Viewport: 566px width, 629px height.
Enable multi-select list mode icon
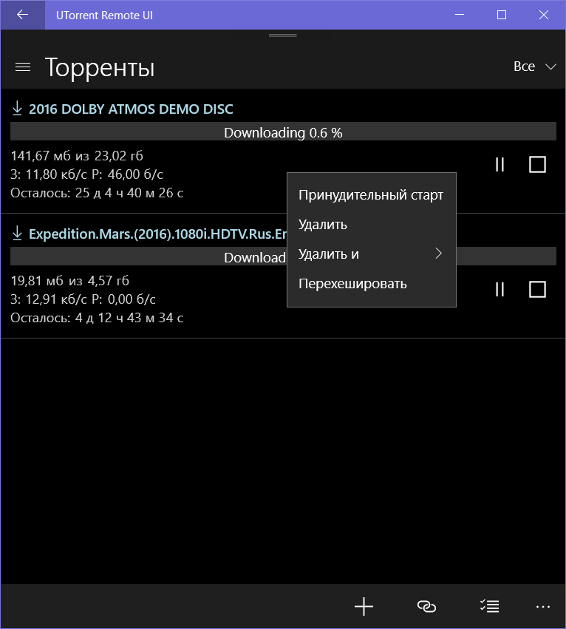click(x=489, y=606)
